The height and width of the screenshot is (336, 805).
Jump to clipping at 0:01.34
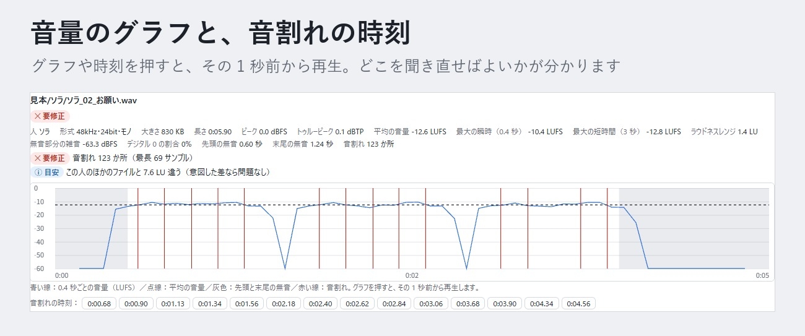(210, 303)
